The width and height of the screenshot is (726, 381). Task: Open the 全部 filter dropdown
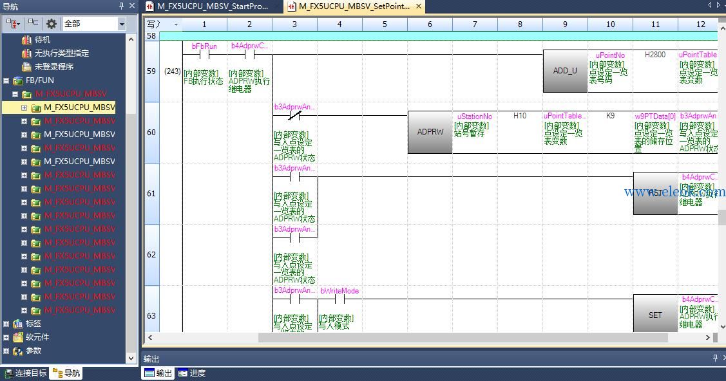[x=122, y=24]
